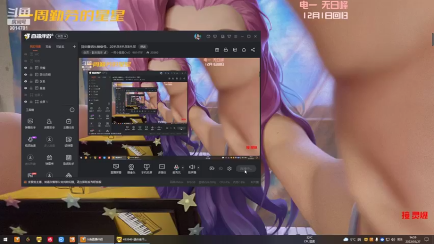Click the unlock padlock icon in the title row

[x=226, y=50]
